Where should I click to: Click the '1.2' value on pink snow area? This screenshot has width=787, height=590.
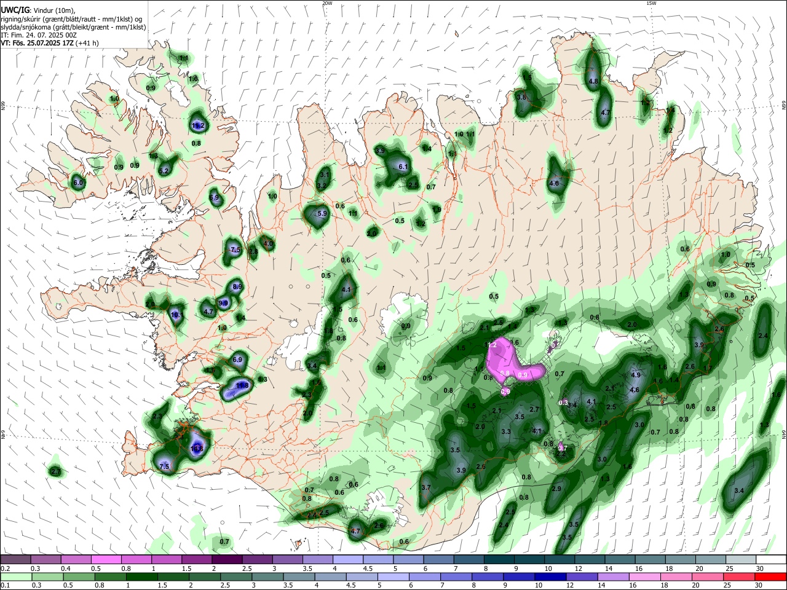[x=491, y=346]
